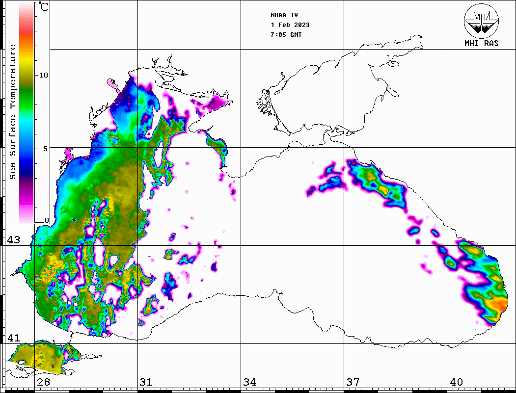Click the 0 tick on temperature scale
Image resolution: width=516 pixels, height=393 pixels.
[x=47, y=220]
